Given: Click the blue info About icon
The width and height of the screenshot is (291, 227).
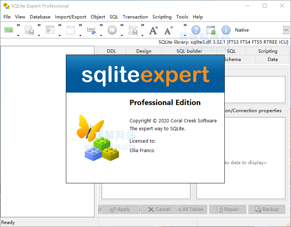Looking at the screenshot, I should pyautogui.click(x=226, y=30).
